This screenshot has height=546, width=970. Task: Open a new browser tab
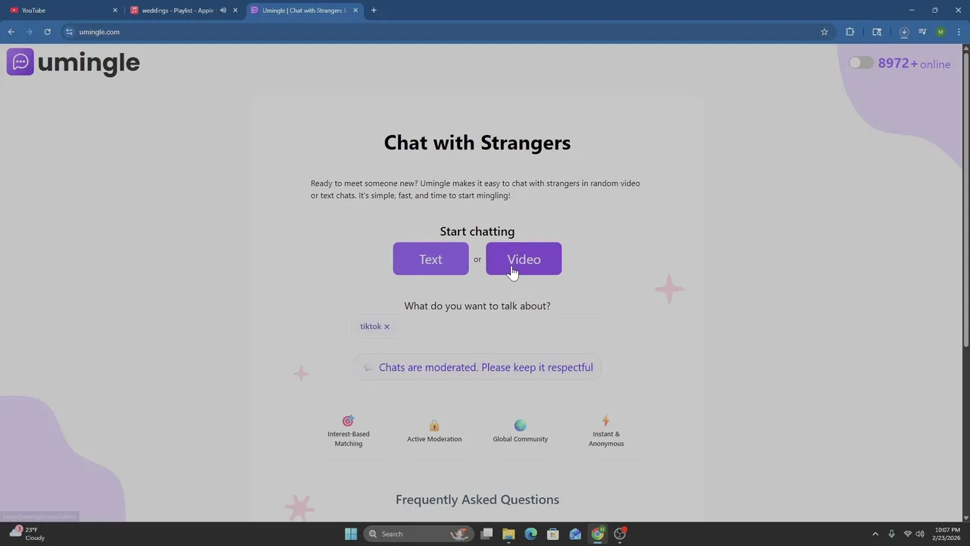[x=374, y=11]
